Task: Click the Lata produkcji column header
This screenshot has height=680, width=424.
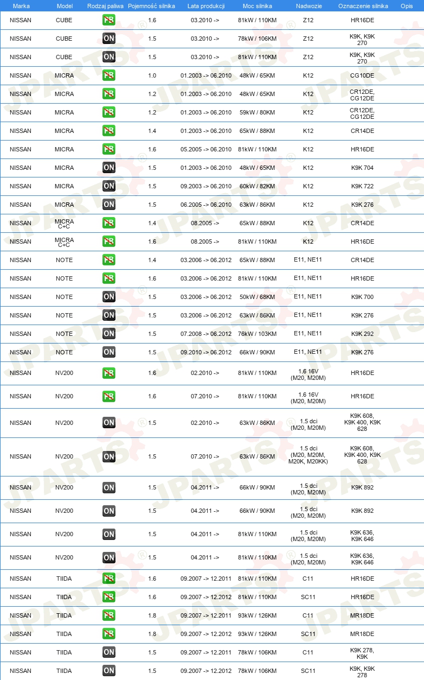Action: (x=206, y=6)
